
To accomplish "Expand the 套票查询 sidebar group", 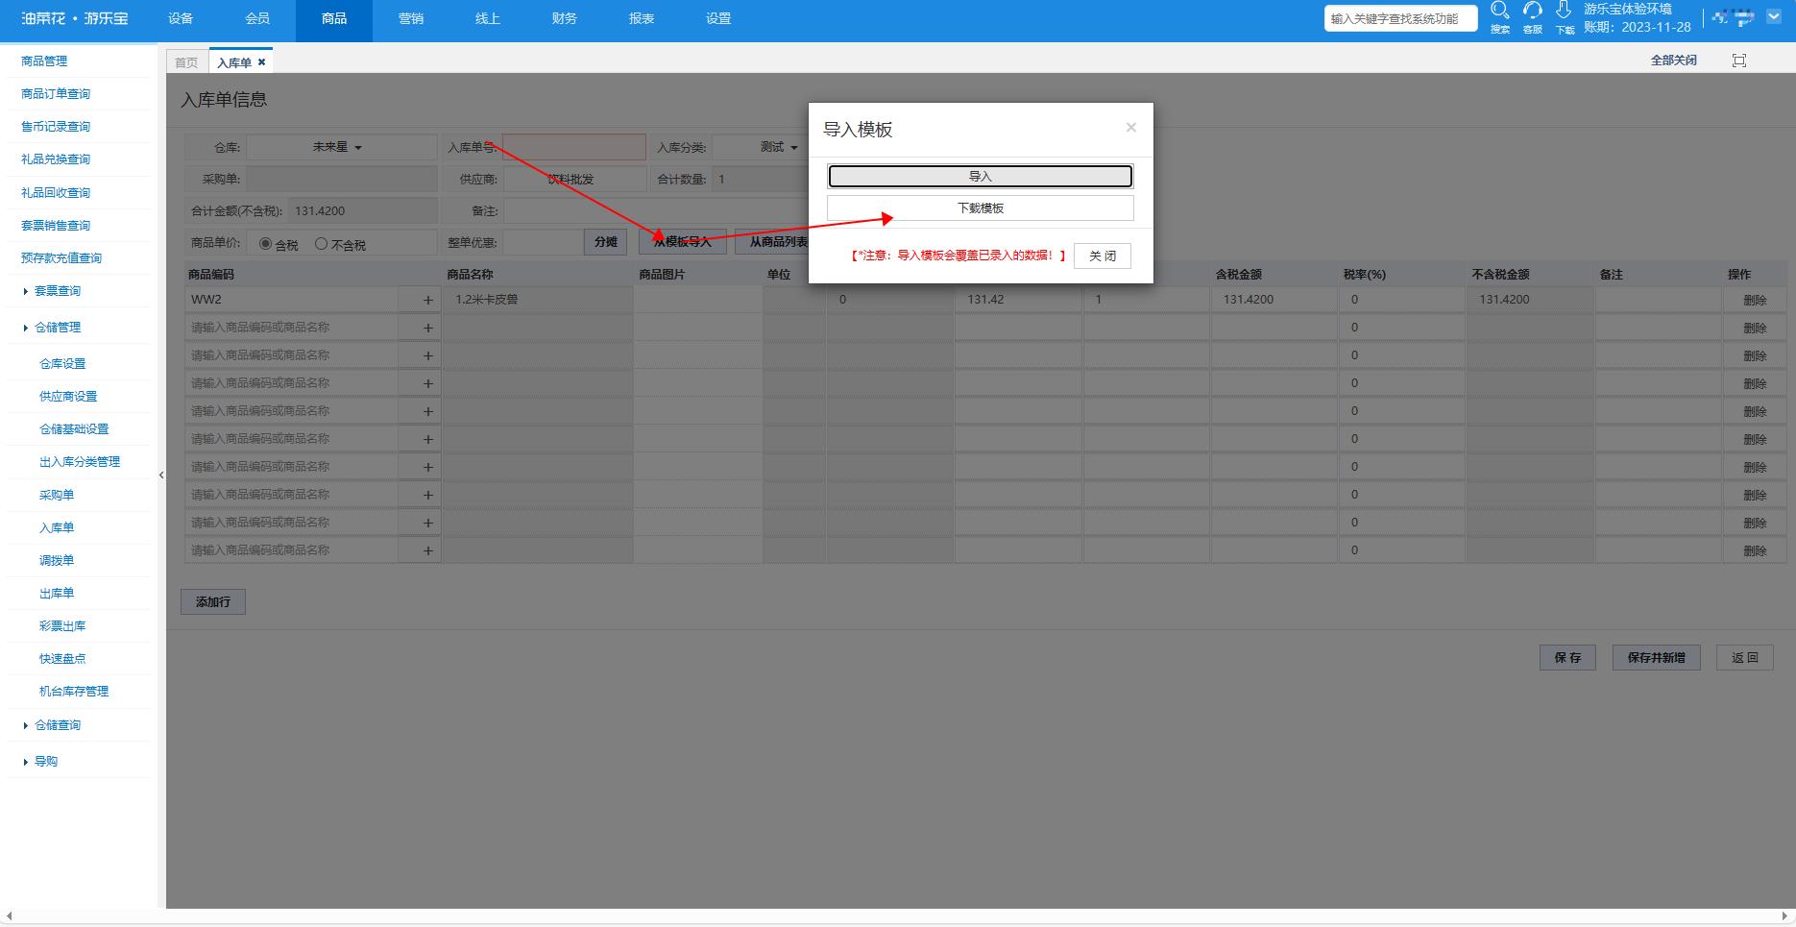I will coord(58,291).
